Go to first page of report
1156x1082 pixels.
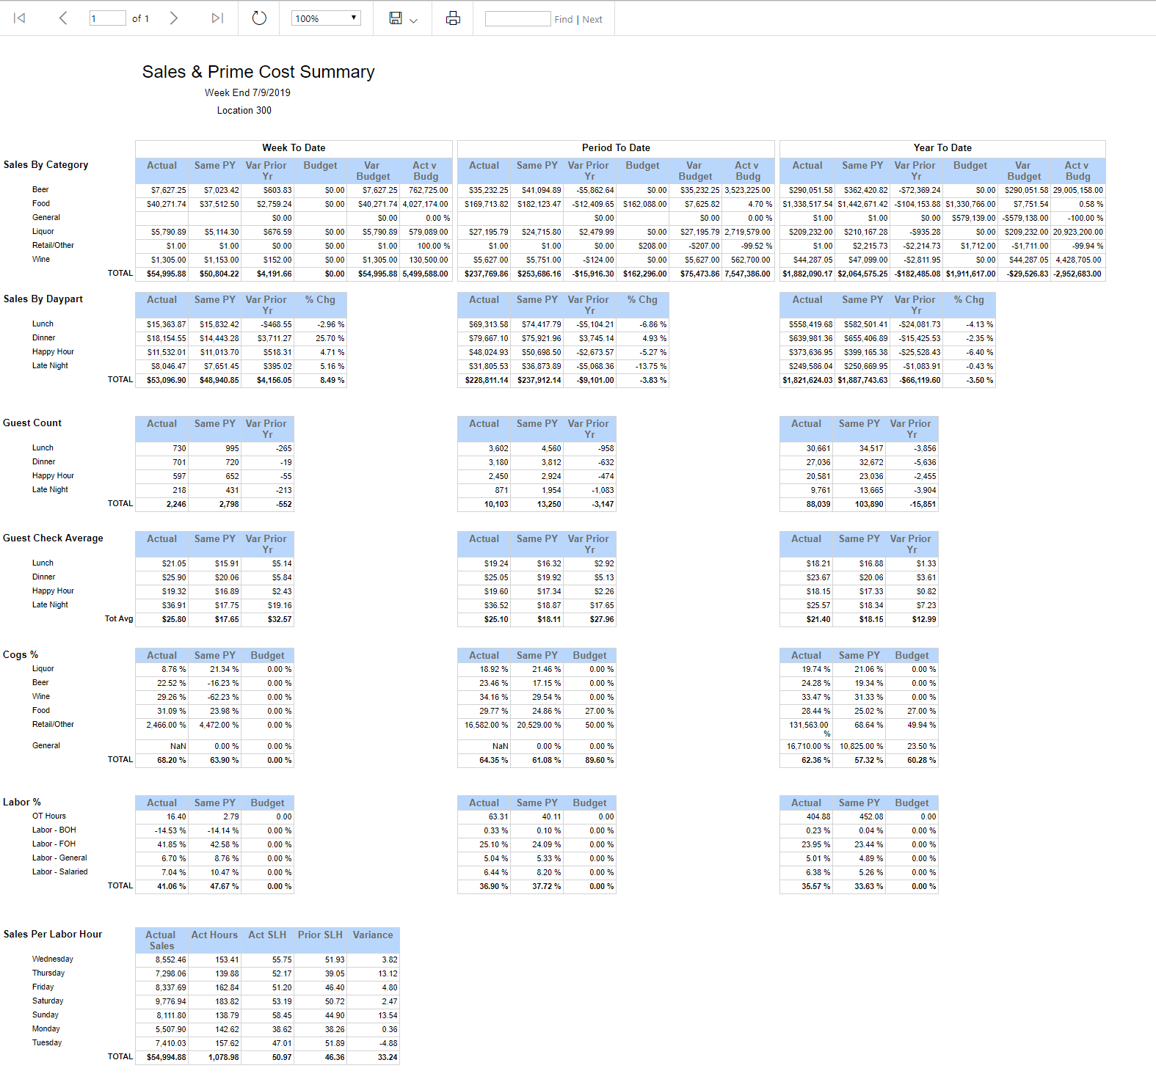coord(20,18)
